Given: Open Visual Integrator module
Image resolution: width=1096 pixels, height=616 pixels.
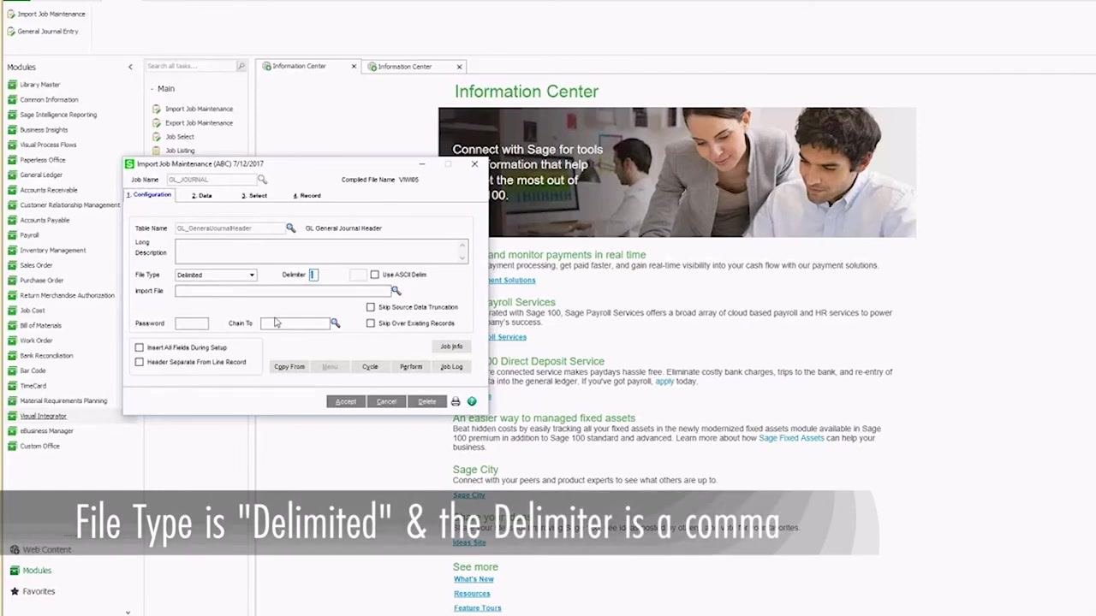Looking at the screenshot, I should [x=43, y=416].
